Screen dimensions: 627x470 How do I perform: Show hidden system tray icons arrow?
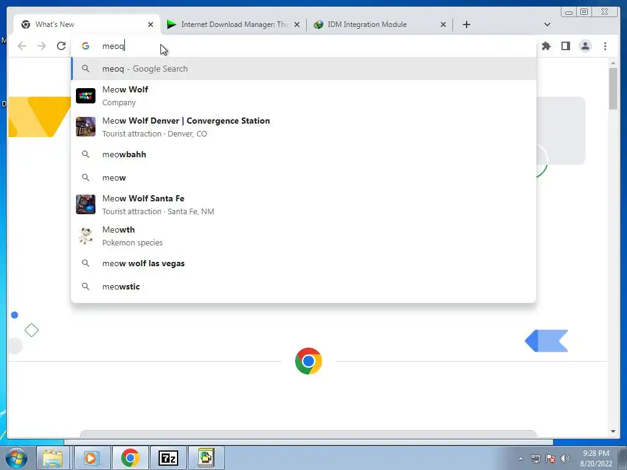[520, 458]
